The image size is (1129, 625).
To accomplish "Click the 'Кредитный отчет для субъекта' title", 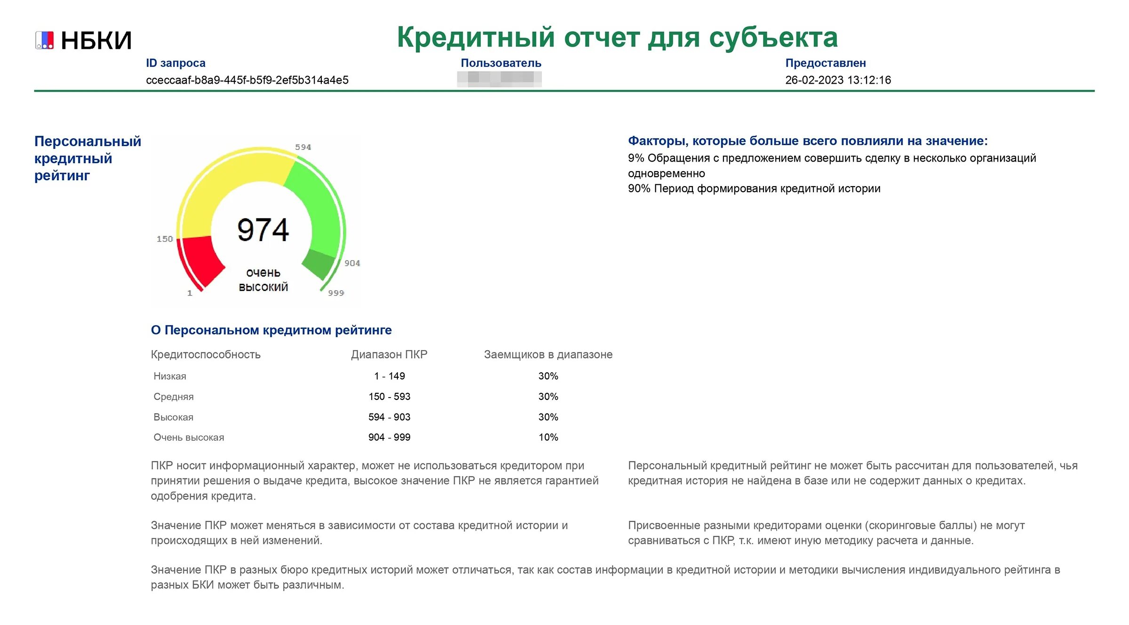I will click(x=617, y=38).
